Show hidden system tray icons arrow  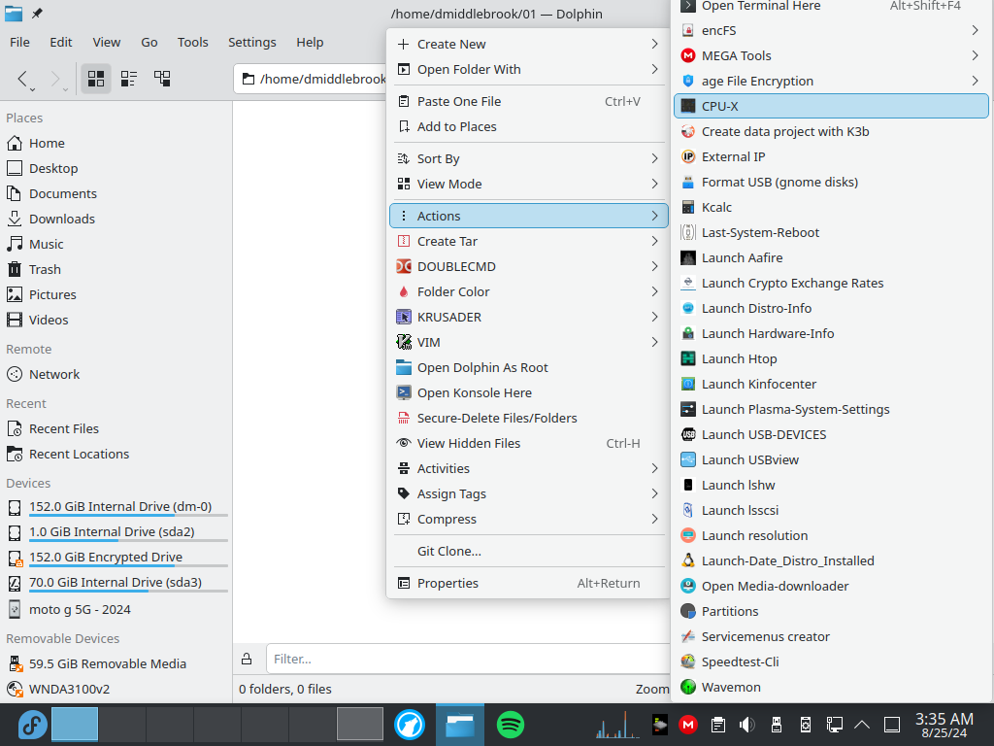coord(862,725)
